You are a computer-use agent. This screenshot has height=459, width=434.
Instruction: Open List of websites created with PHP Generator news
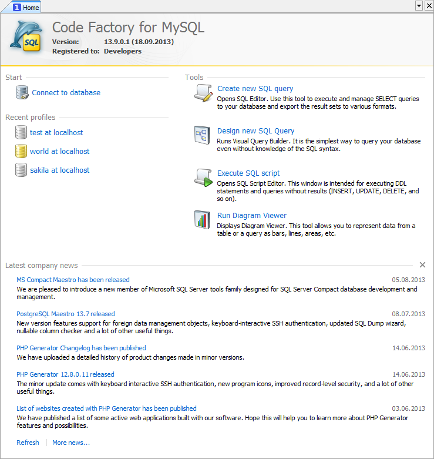(x=106, y=408)
